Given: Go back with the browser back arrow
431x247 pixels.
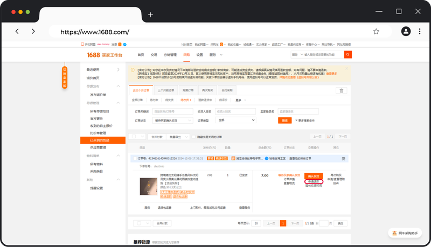Looking at the screenshot, I should point(17,32).
